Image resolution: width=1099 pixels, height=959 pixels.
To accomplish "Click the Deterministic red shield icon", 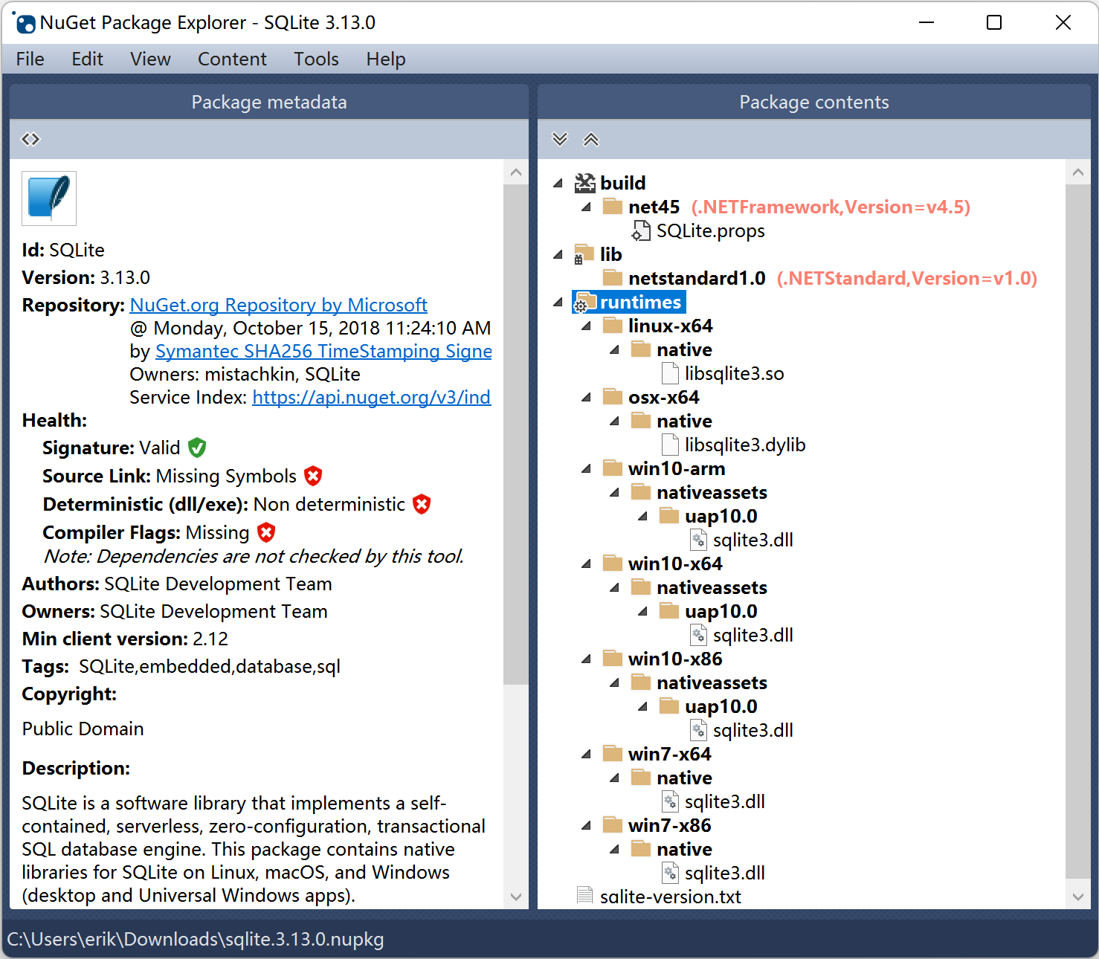I will [x=422, y=504].
